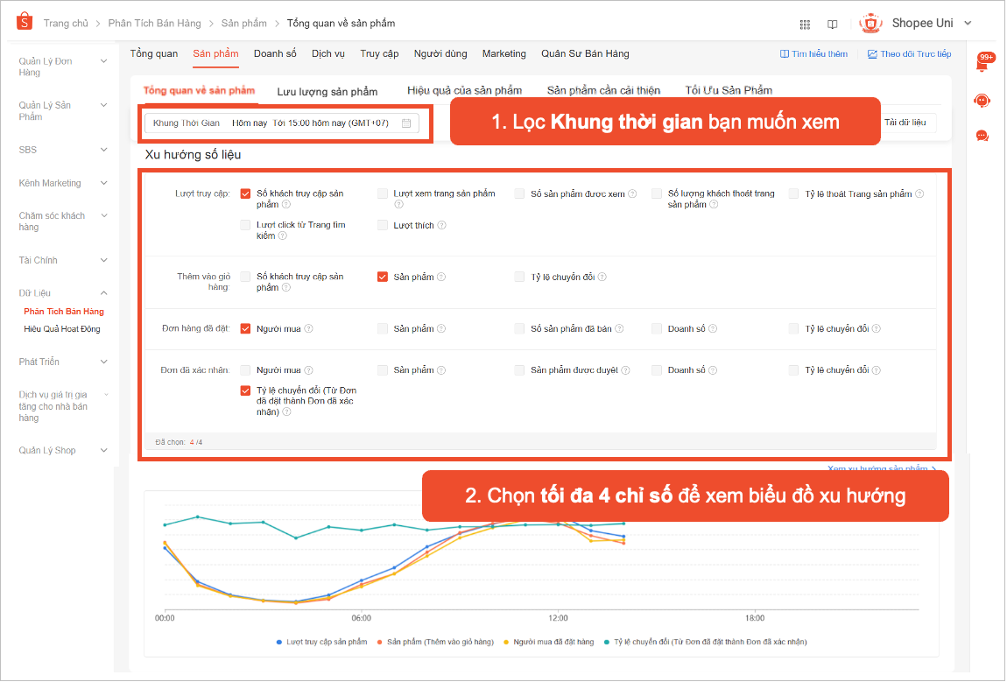Click Theo dõi Trực tiếp link

(x=909, y=54)
